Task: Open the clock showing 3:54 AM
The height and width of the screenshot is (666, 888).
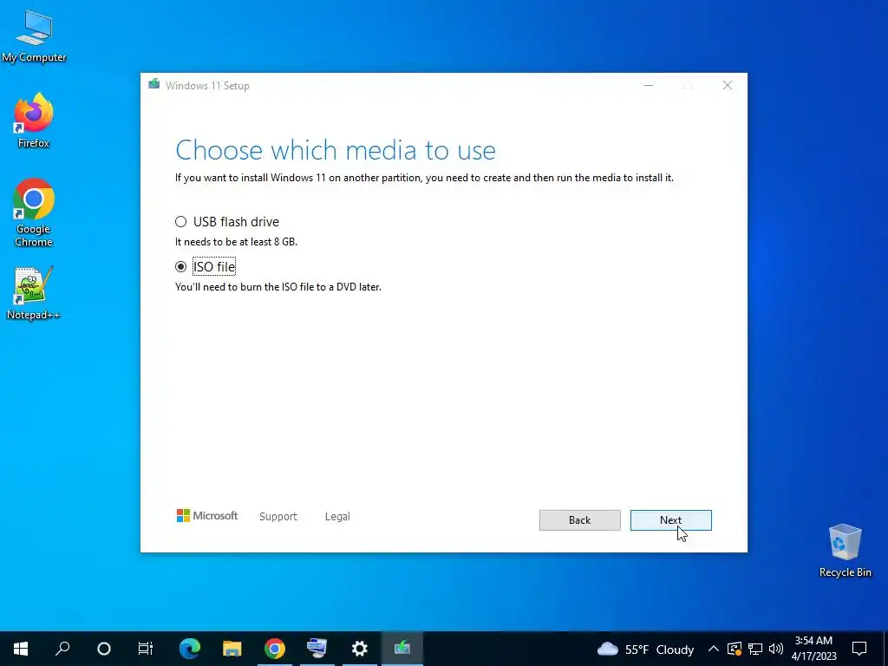Action: coord(813,649)
